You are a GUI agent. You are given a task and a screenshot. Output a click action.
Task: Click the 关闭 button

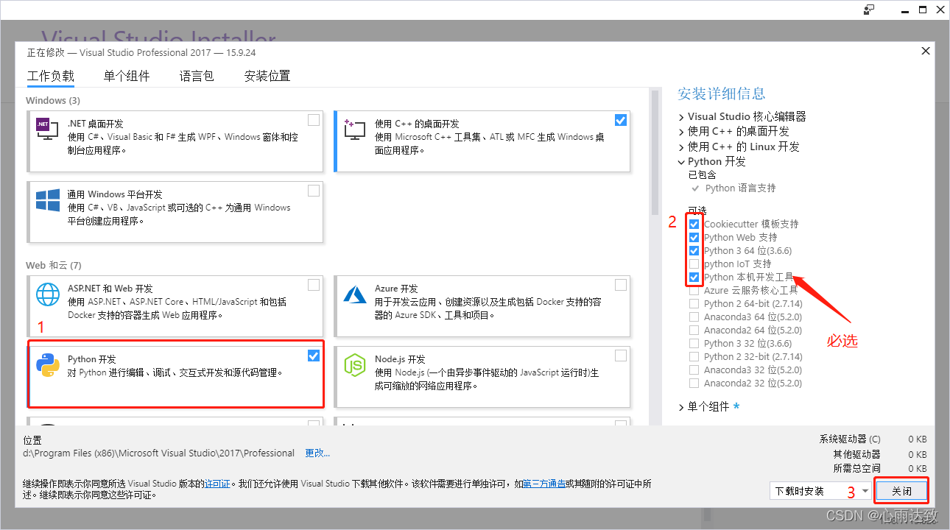pos(901,490)
